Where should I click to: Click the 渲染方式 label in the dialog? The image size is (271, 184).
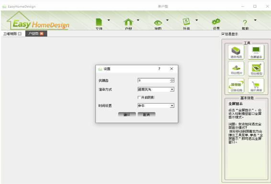click(105, 90)
